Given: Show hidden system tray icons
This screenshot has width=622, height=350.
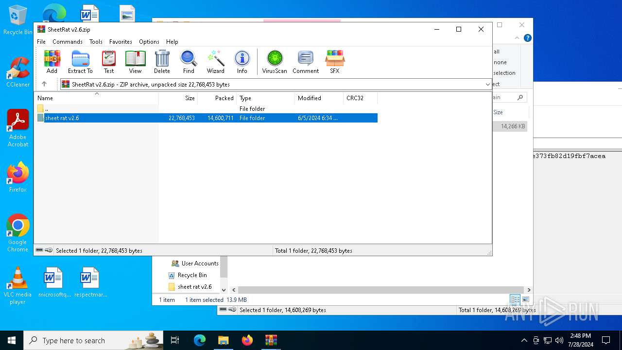Looking at the screenshot, I should click(x=524, y=340).
